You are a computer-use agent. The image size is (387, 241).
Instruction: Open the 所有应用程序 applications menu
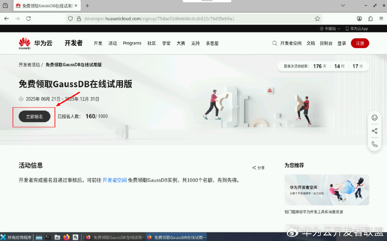(16, 237)
